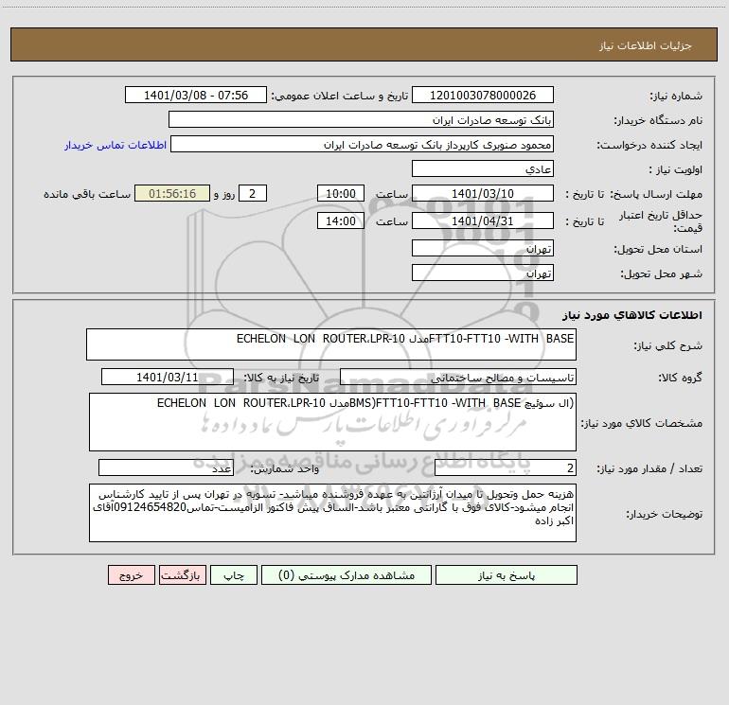Click the ایجاد کننده درخواست label

649,145
